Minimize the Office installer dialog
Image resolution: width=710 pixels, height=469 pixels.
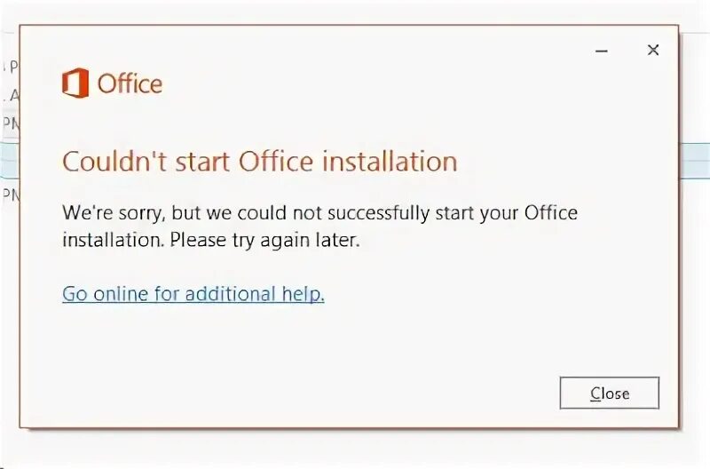point(602,51)
